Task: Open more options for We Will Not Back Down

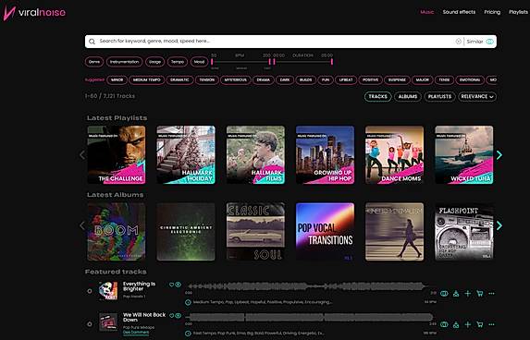Action: coord(491,324)
